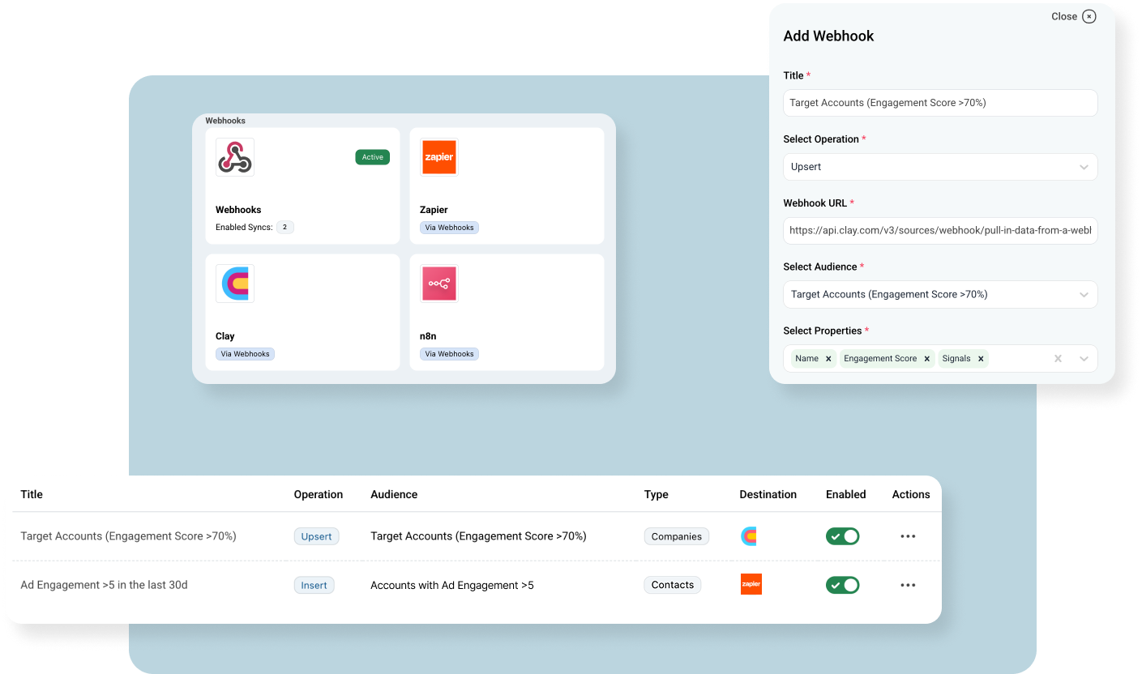Screen dimensions: 1142x674
Task: Open the actions menu for the Target Accounts row
Action: coord(908,536)
